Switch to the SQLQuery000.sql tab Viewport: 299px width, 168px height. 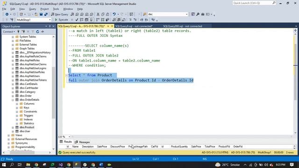click(183, 26)
